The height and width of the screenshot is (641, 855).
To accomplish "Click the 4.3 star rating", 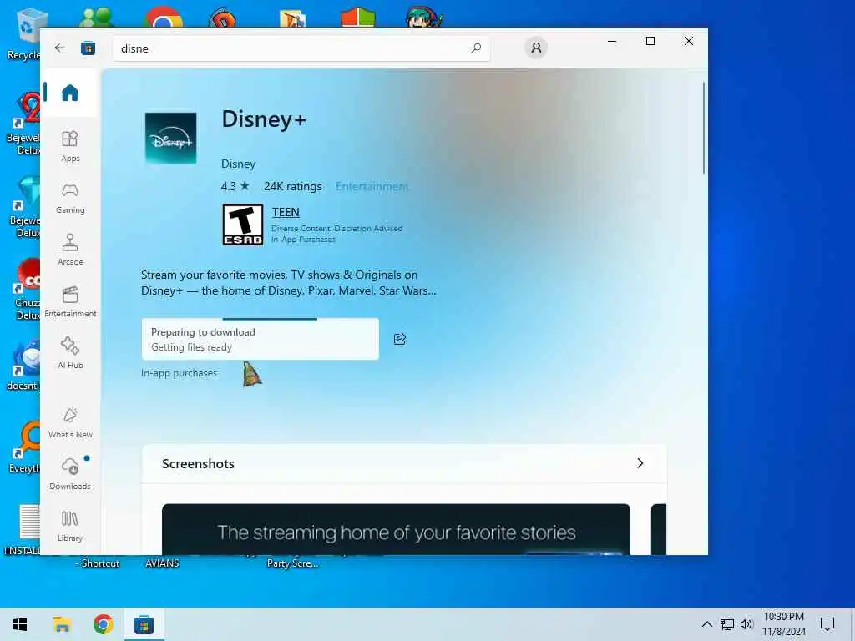I will pos(235,186).
